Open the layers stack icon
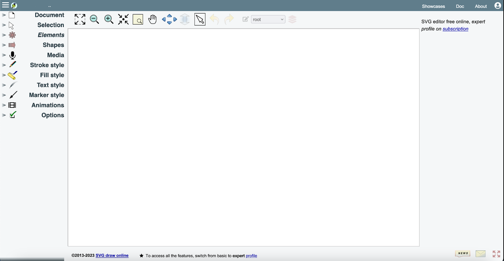Screen dimensions: 504x261 (292, 19)
